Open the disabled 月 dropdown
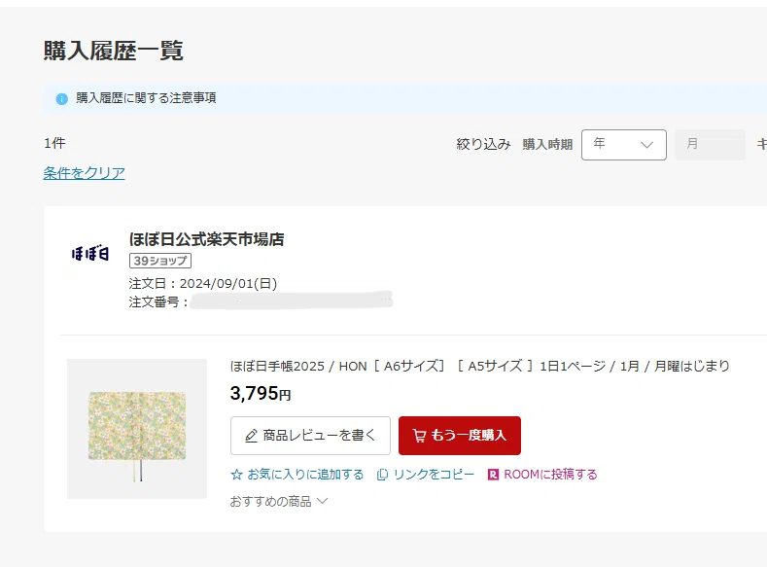 (x=710, y=145)
